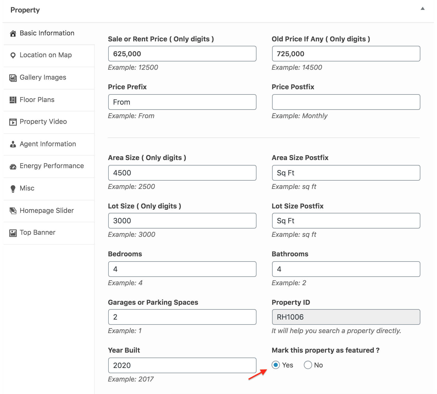Screen dimensions: 437x394
Task: Click the empty Price Postfix field
Action: point(346,102)
